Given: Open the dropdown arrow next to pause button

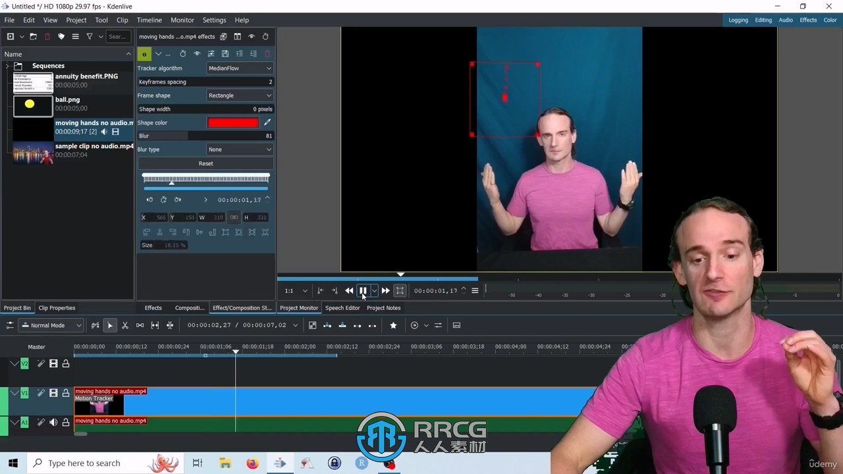Looking at the screenshot, I should 374,290.
